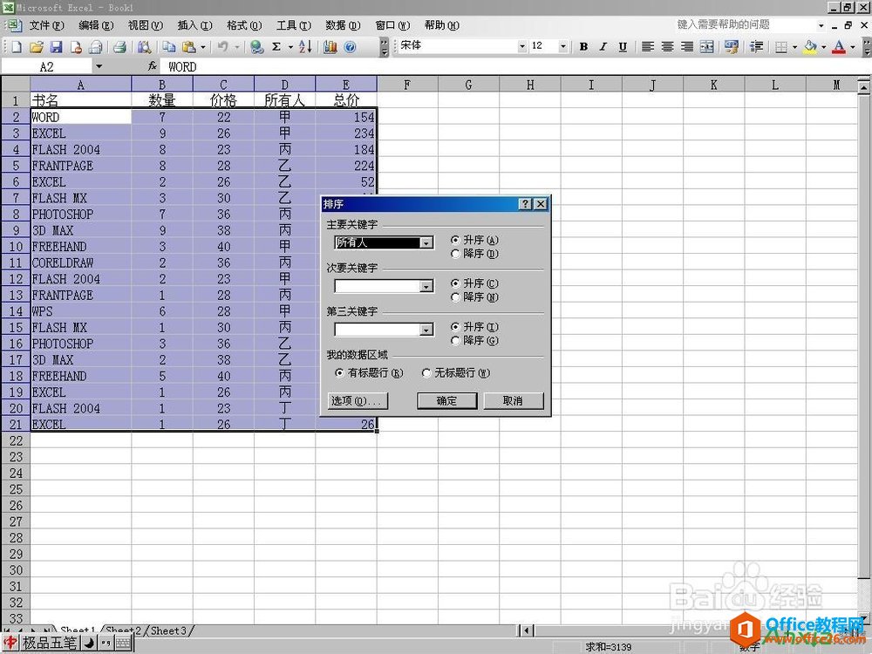The width and height of the screenshot is (872, 654).
Task: Click the Permission document icon
Action: pyautogui.click(x=76, y=47)
